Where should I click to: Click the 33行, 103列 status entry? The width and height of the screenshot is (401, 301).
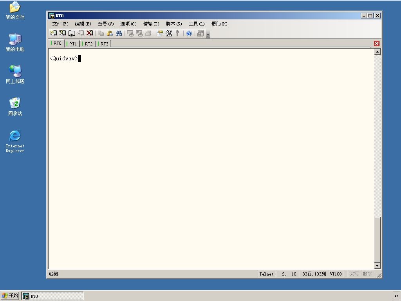click(x=314, y=274)
